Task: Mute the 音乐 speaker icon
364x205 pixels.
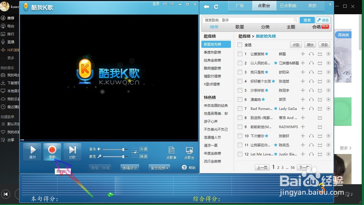Action: coord(99,149)
